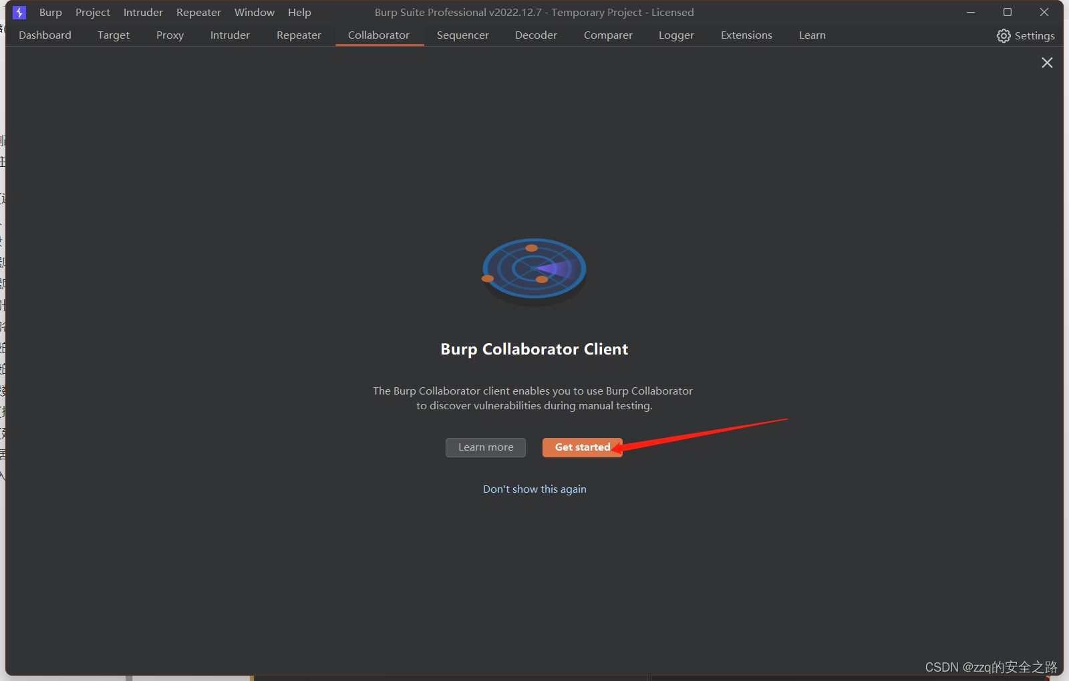Dismiss the Collaborator intro with the X icon
Screen dimensions: 1069x681
[1047, 63]
